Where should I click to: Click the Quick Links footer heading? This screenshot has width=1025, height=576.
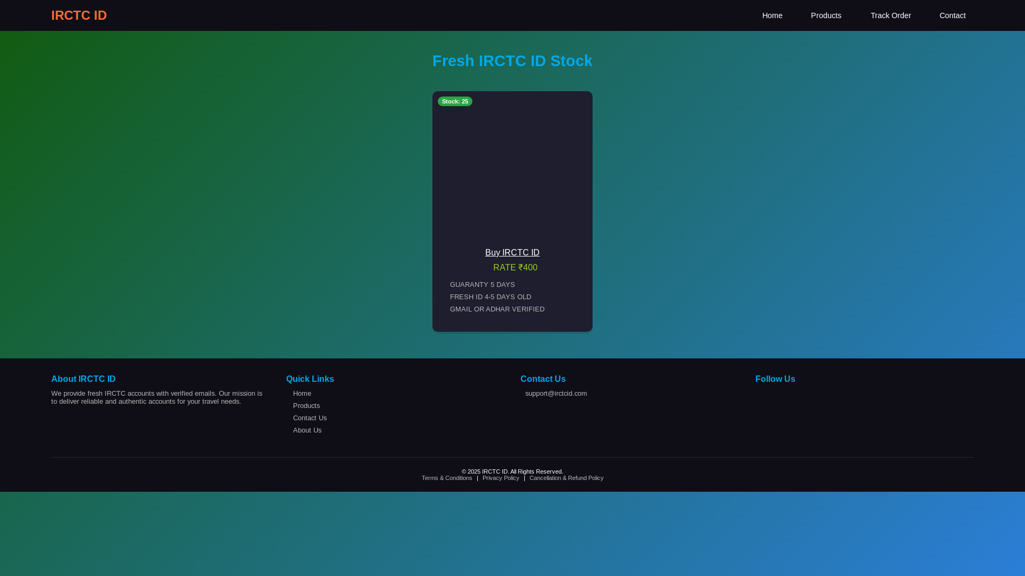coord(310,379)
